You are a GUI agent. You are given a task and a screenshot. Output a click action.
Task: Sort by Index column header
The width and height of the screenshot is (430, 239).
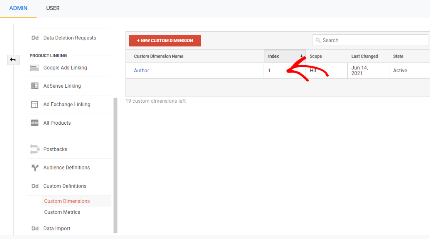click(x=285, y=56)
